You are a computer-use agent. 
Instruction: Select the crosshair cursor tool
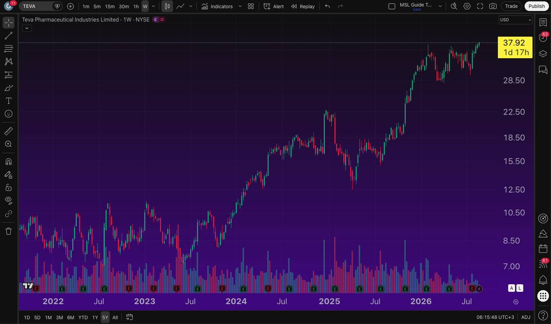[8, 23]
